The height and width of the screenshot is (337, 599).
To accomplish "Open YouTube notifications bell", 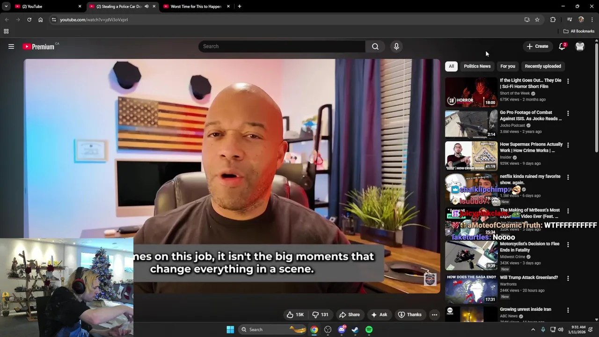I will pyautogui.click(x=562, y=46).
